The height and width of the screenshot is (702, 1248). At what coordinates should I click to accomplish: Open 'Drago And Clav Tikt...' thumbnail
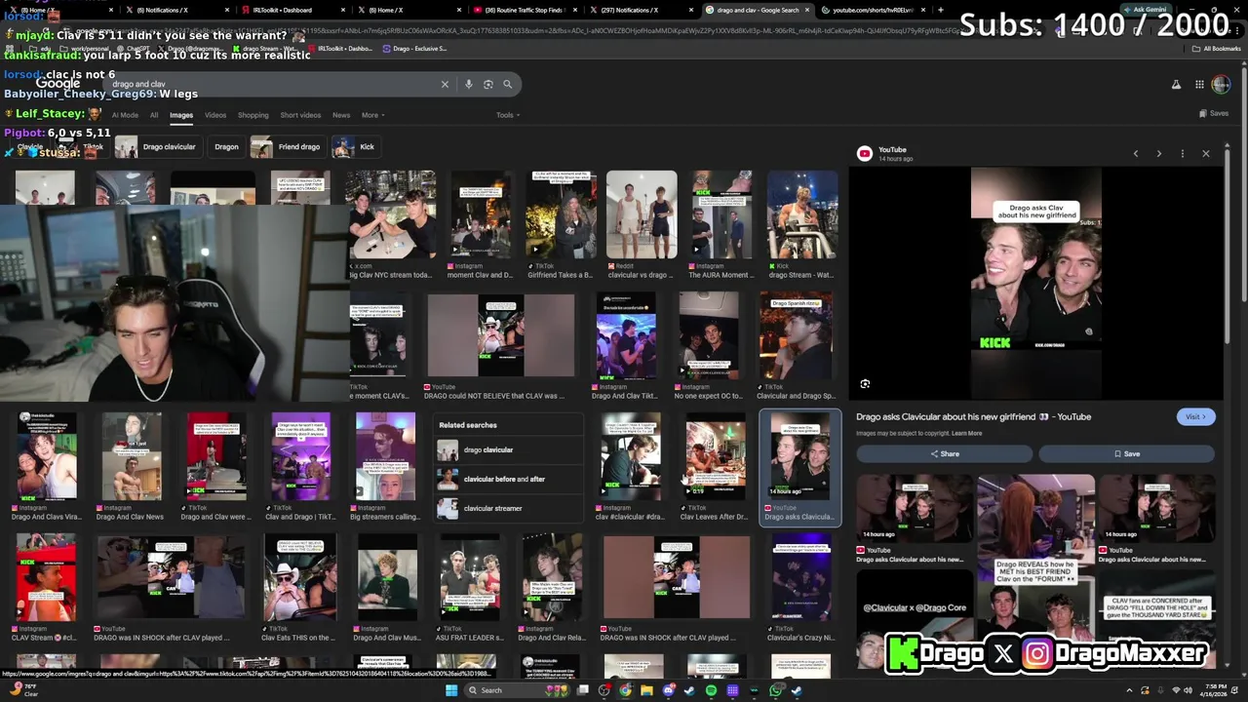click(626, 337)
